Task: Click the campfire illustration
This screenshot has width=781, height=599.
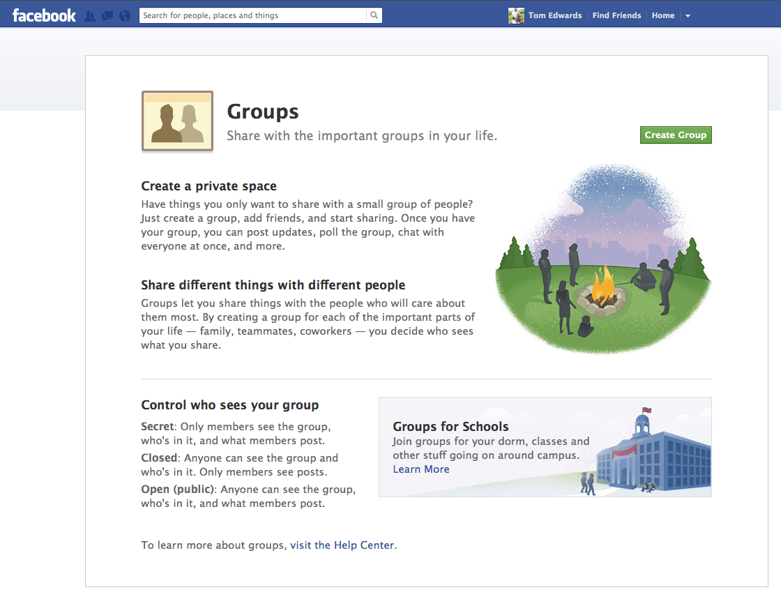Action: click(603, 259)
